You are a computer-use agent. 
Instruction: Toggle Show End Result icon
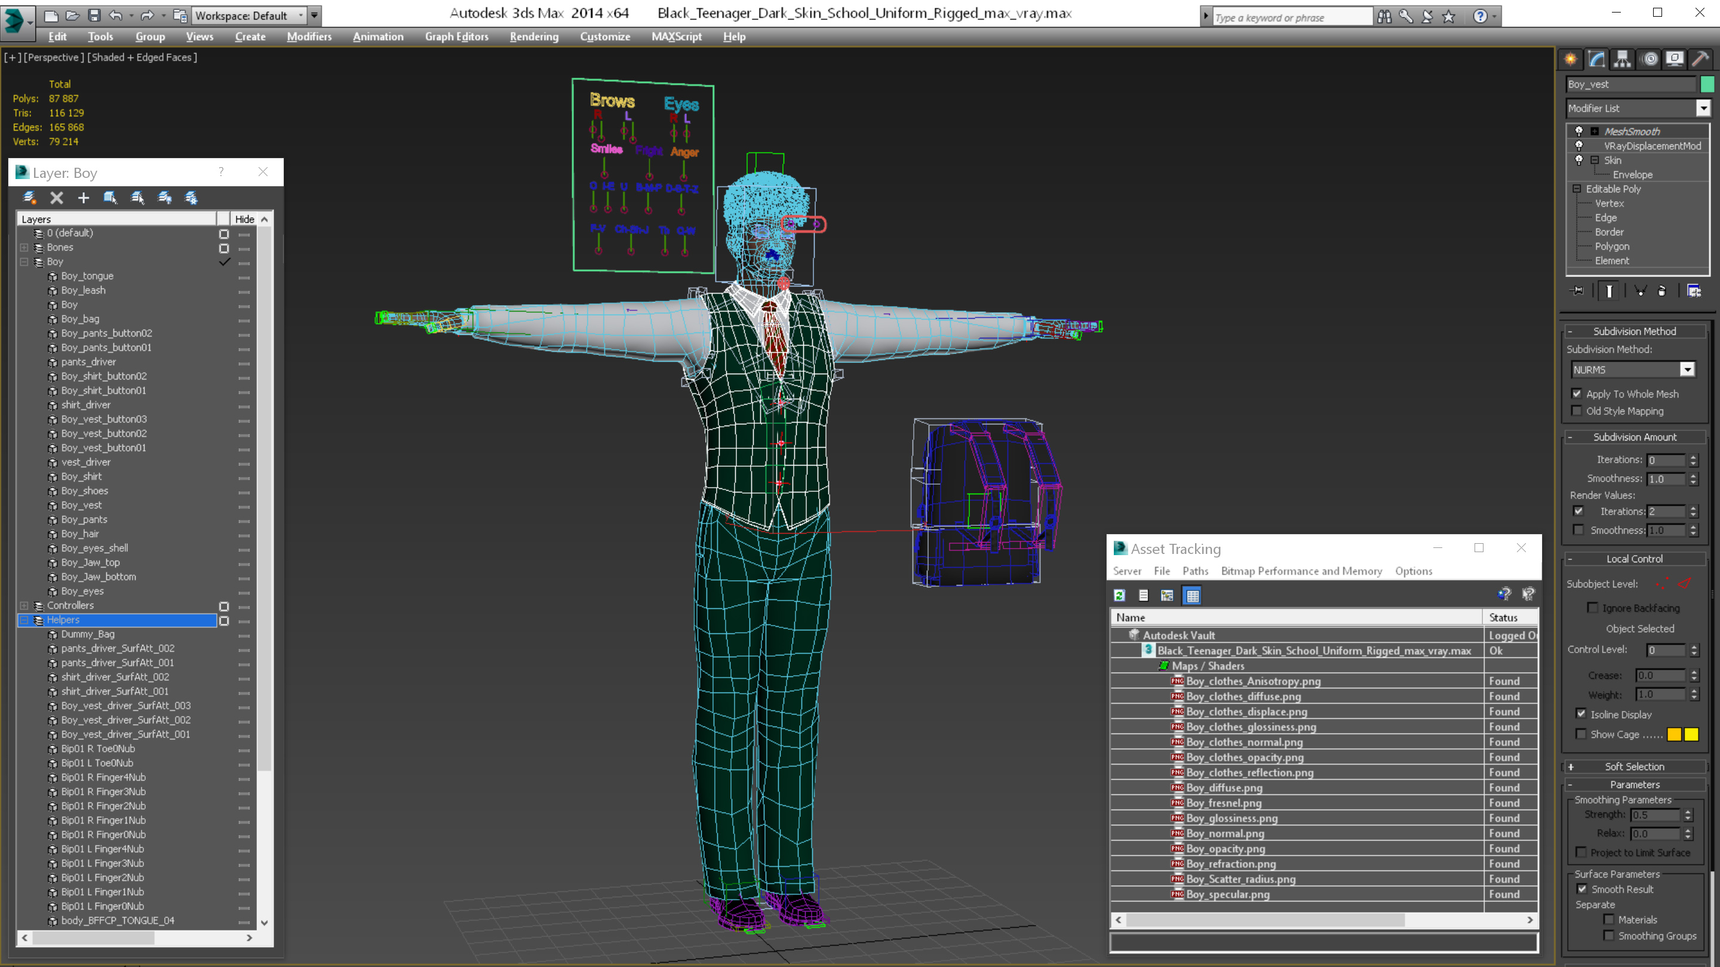[1609, 290]
